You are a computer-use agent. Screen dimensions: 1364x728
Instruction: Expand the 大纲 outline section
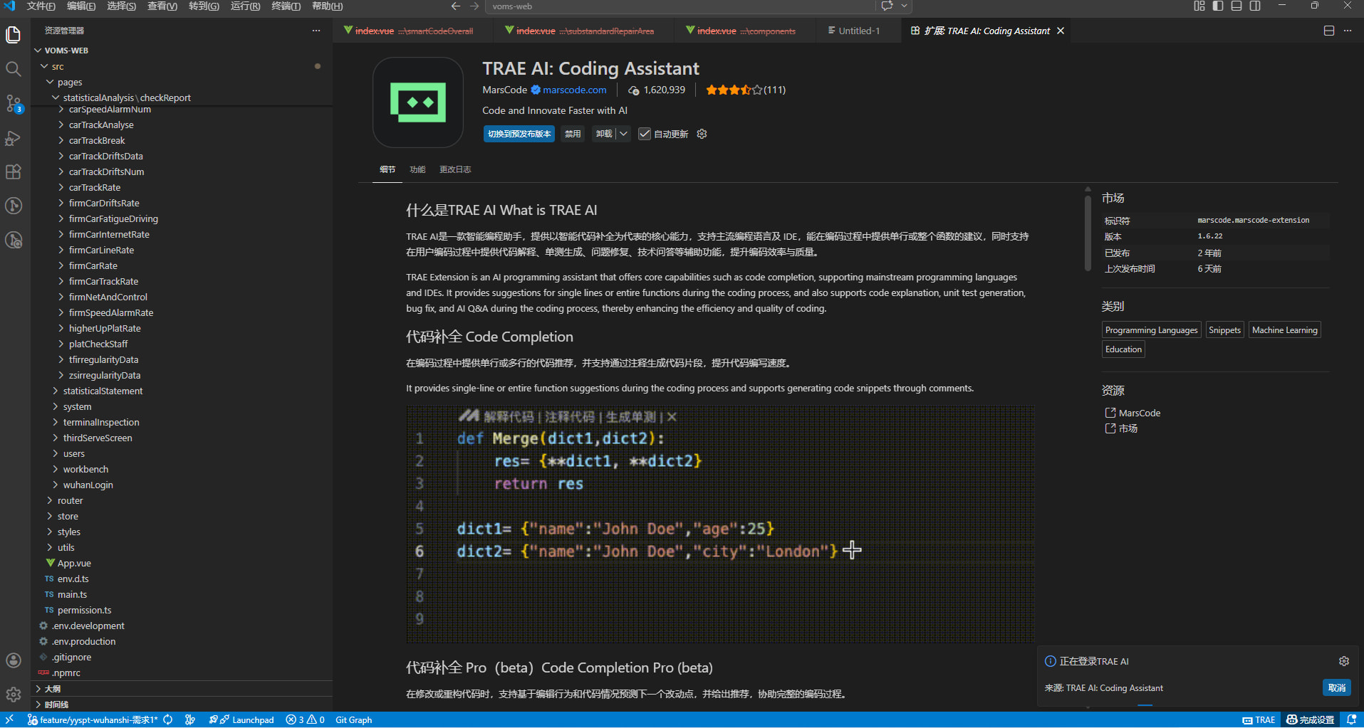coord(52,689)
